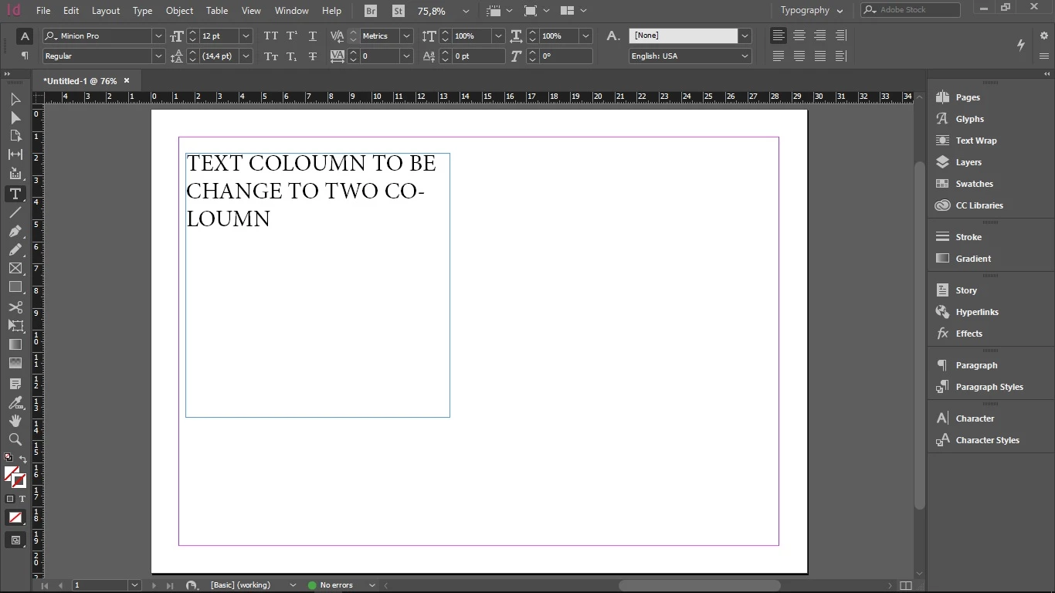Select the Page tool
The height and width of the screenshot is (593, 1055).
click(15, 136)
